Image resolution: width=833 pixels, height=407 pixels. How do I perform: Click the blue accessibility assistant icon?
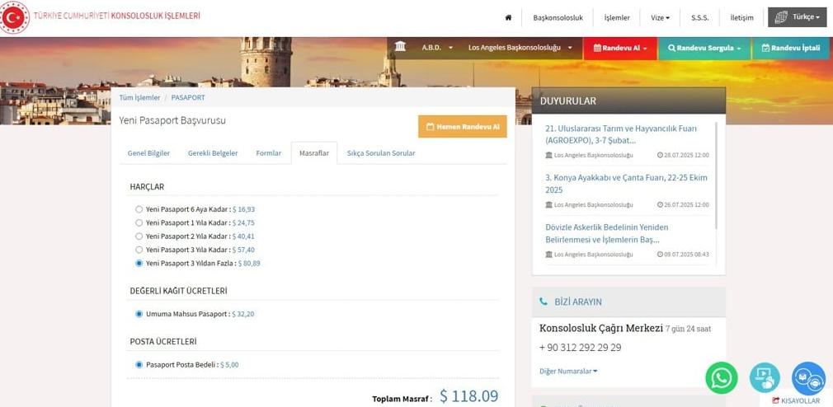click(x=808, y=377)
